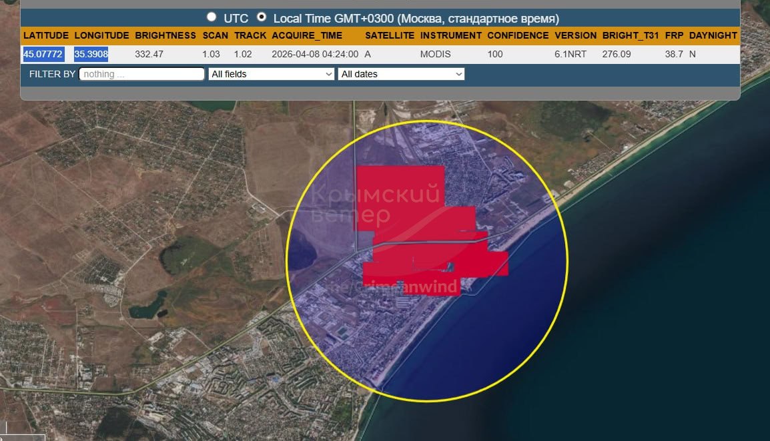The image size is (770, 441).
Task: Click the CONFIDENCE column header
Action: pyautogui.click(x=517, y=35)
